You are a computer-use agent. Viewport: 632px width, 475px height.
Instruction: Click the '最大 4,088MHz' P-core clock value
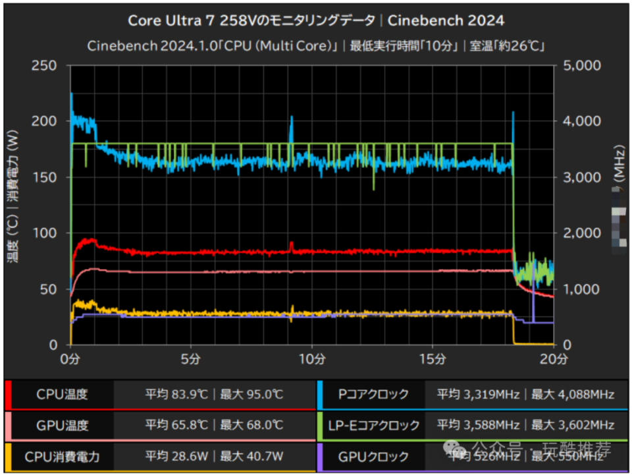click(573, 395)
